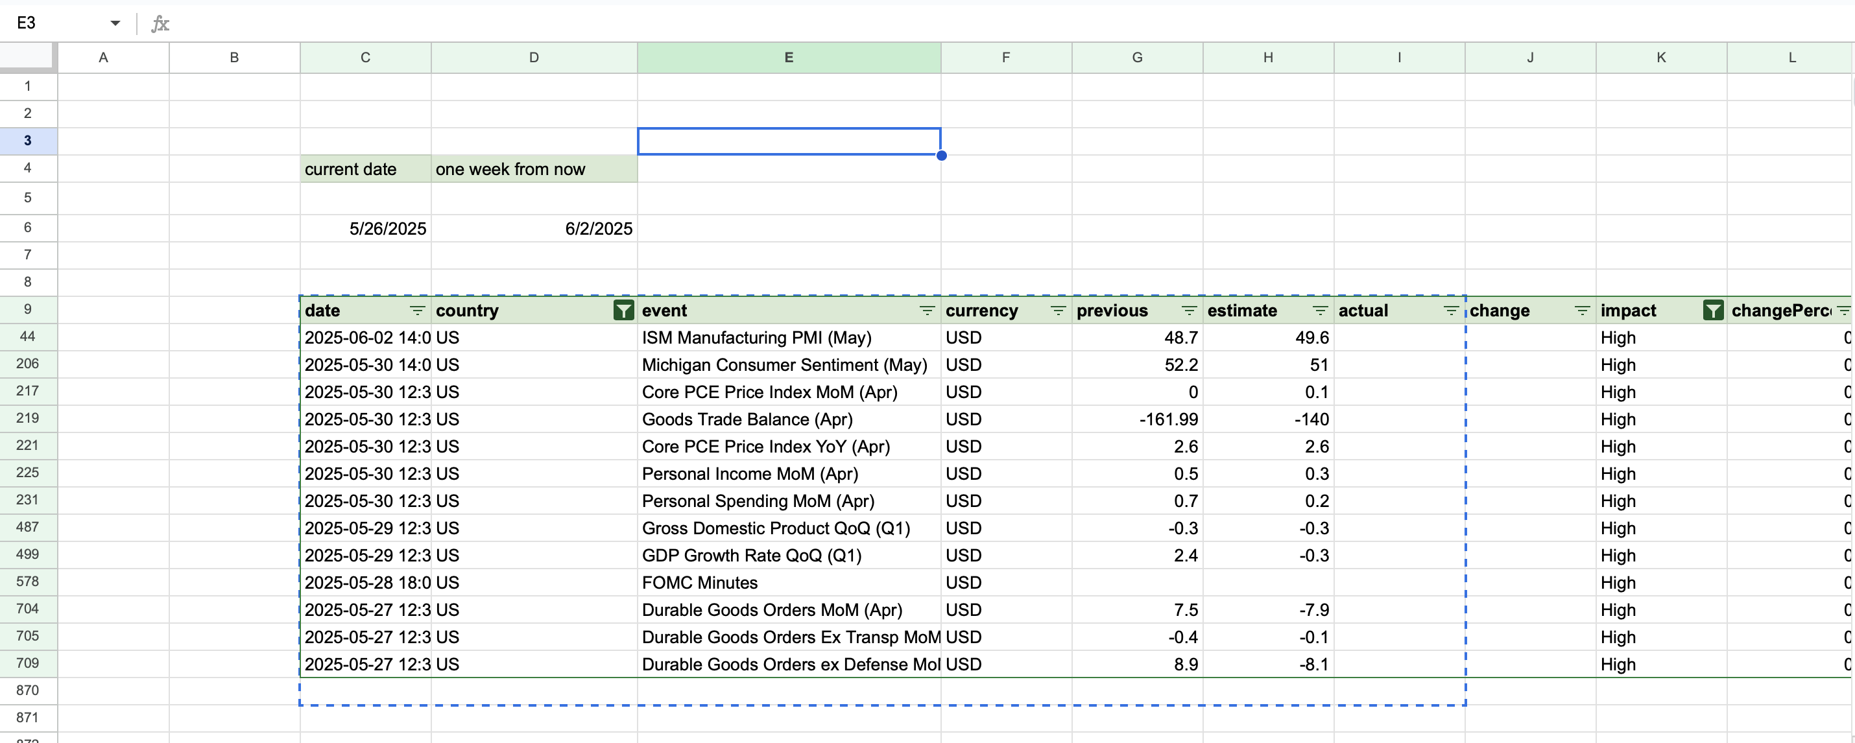The image size is (1855, 743).
Task: Select column J header
Action: (x=1531, y=58)
